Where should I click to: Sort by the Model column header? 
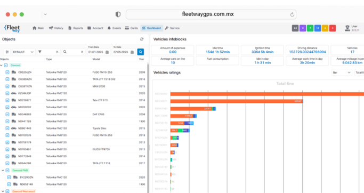pyautogui.click(x=96, y=59)
